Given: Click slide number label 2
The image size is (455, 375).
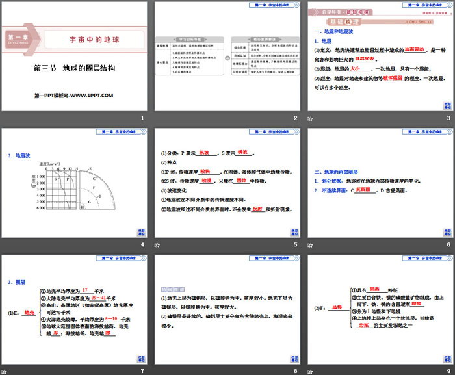Looking at the screenshot, I should (x=295, y=118).
